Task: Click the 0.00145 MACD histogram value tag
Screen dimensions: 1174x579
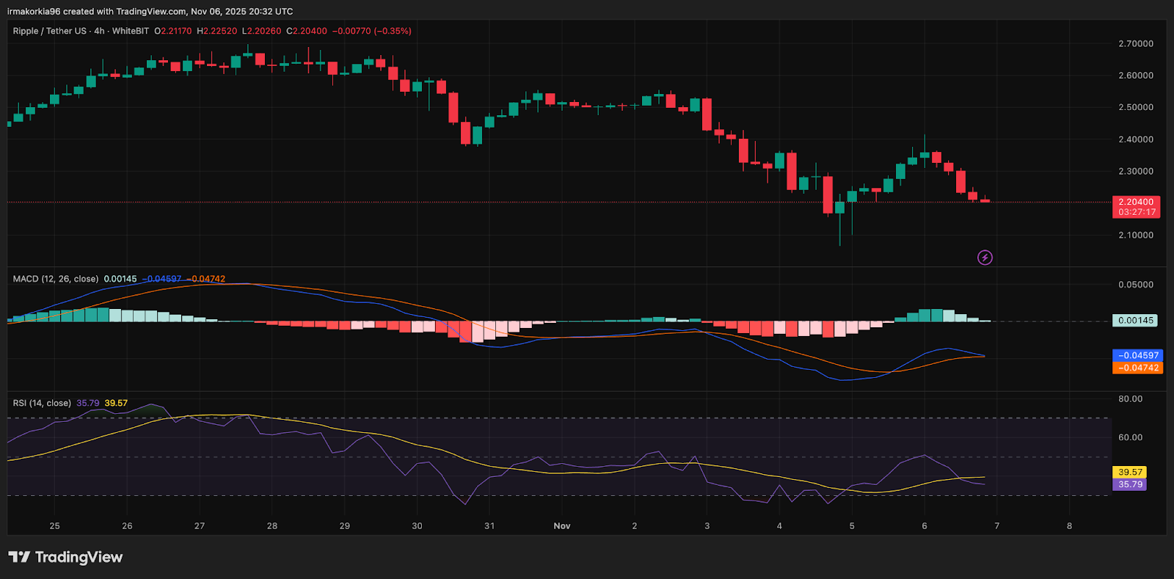Action: tap(1135, 321)
